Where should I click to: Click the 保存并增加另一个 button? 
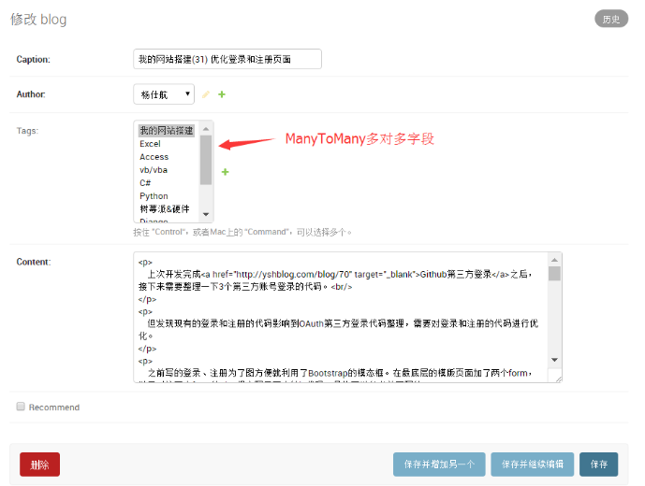(x=439, y=465)
